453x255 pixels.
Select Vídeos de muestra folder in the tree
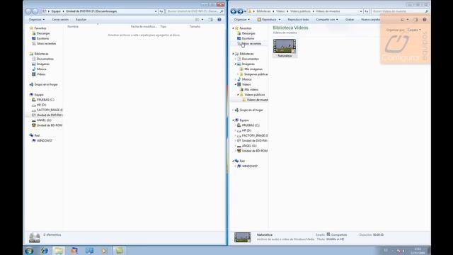[257, 100]
